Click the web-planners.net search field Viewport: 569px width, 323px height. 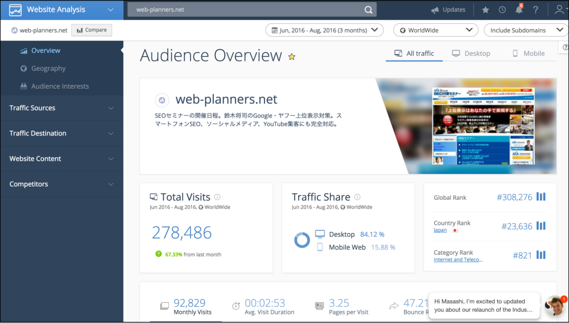[252, 10]
